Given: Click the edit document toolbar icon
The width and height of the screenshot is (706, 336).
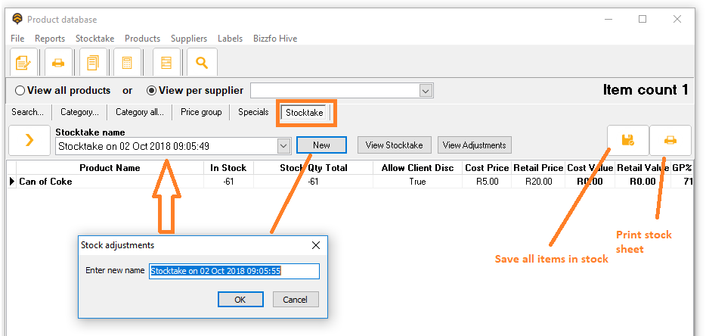Looking at the screenshot, I should pyautogui.click(x=23, y=62).
